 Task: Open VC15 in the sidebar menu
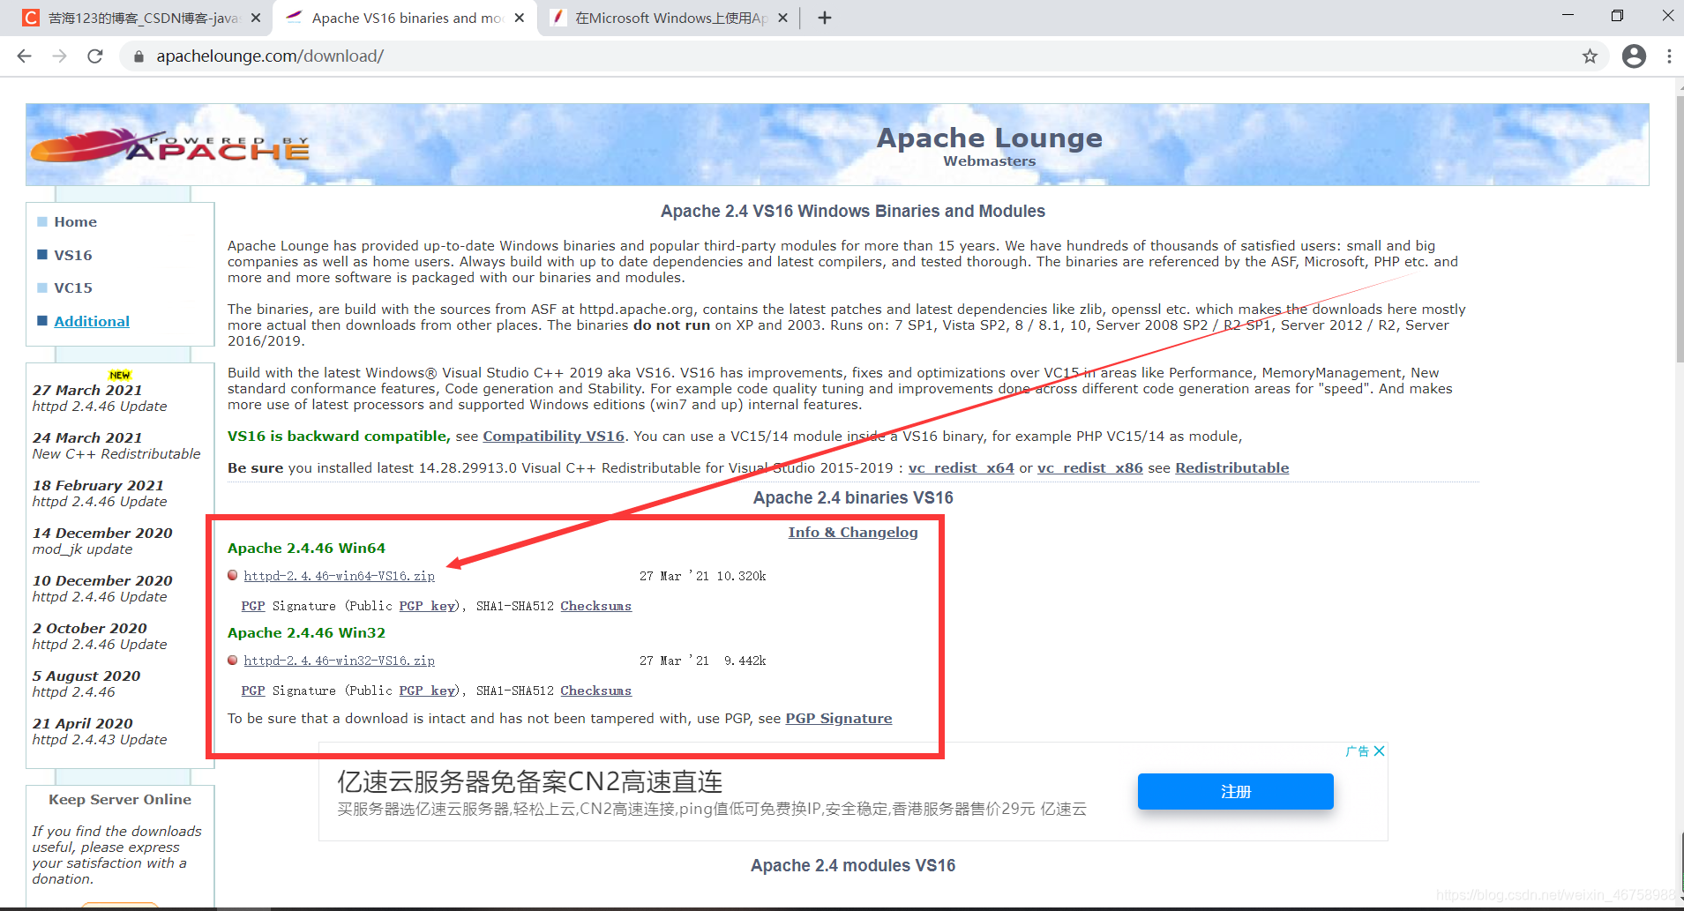pyautogui.click(x=73, y=287)
